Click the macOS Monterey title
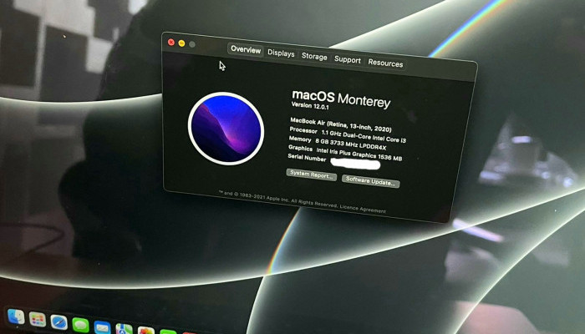Viewport: 585px width, 334px height. point(341,99)
